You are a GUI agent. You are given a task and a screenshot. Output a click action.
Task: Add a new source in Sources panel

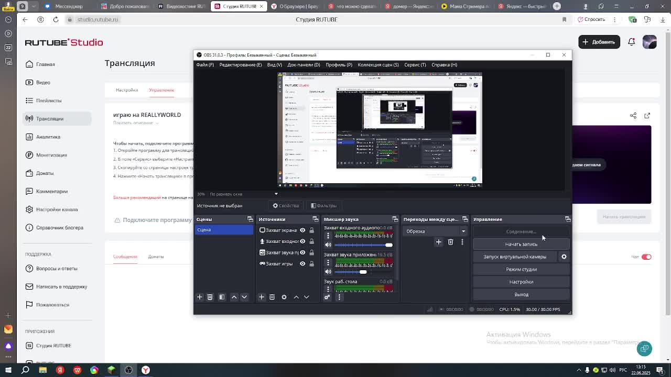tap(262, 297)
